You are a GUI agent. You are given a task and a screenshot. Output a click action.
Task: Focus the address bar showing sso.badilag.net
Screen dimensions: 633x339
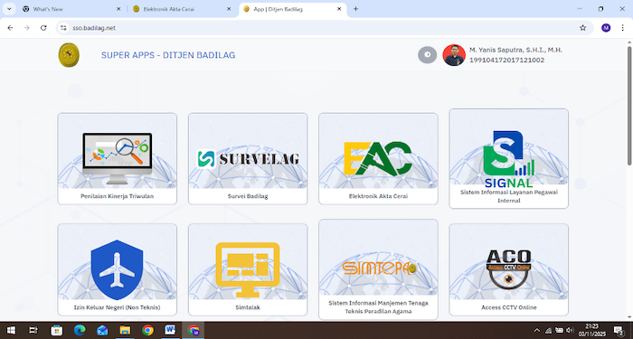click(x=325, y=28)
